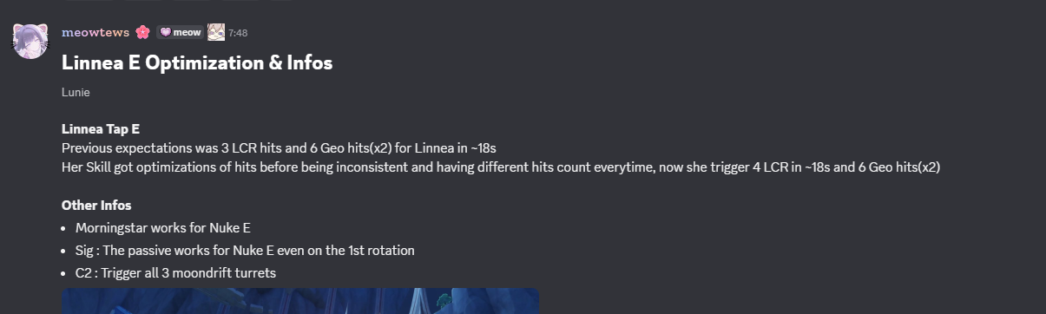Click the bold Linnea Tap E subheading

101,129
